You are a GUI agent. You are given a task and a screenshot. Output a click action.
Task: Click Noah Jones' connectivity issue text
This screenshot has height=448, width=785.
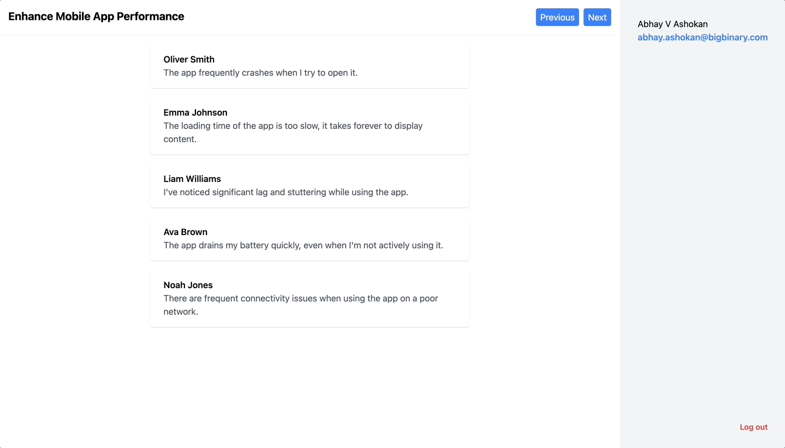[x=301, y=305]
